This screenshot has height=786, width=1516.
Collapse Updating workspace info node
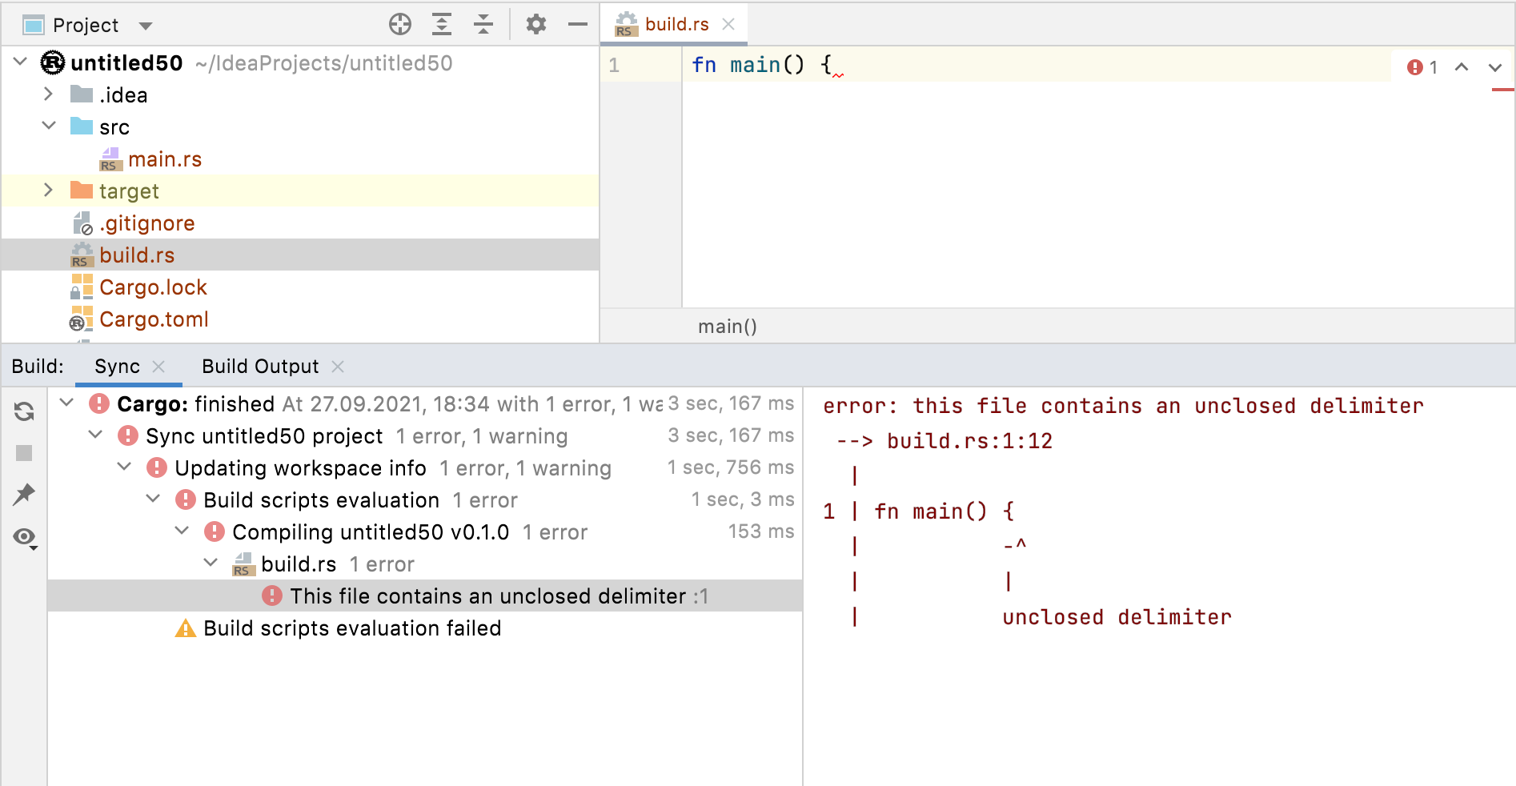click(x=125, y=467)
